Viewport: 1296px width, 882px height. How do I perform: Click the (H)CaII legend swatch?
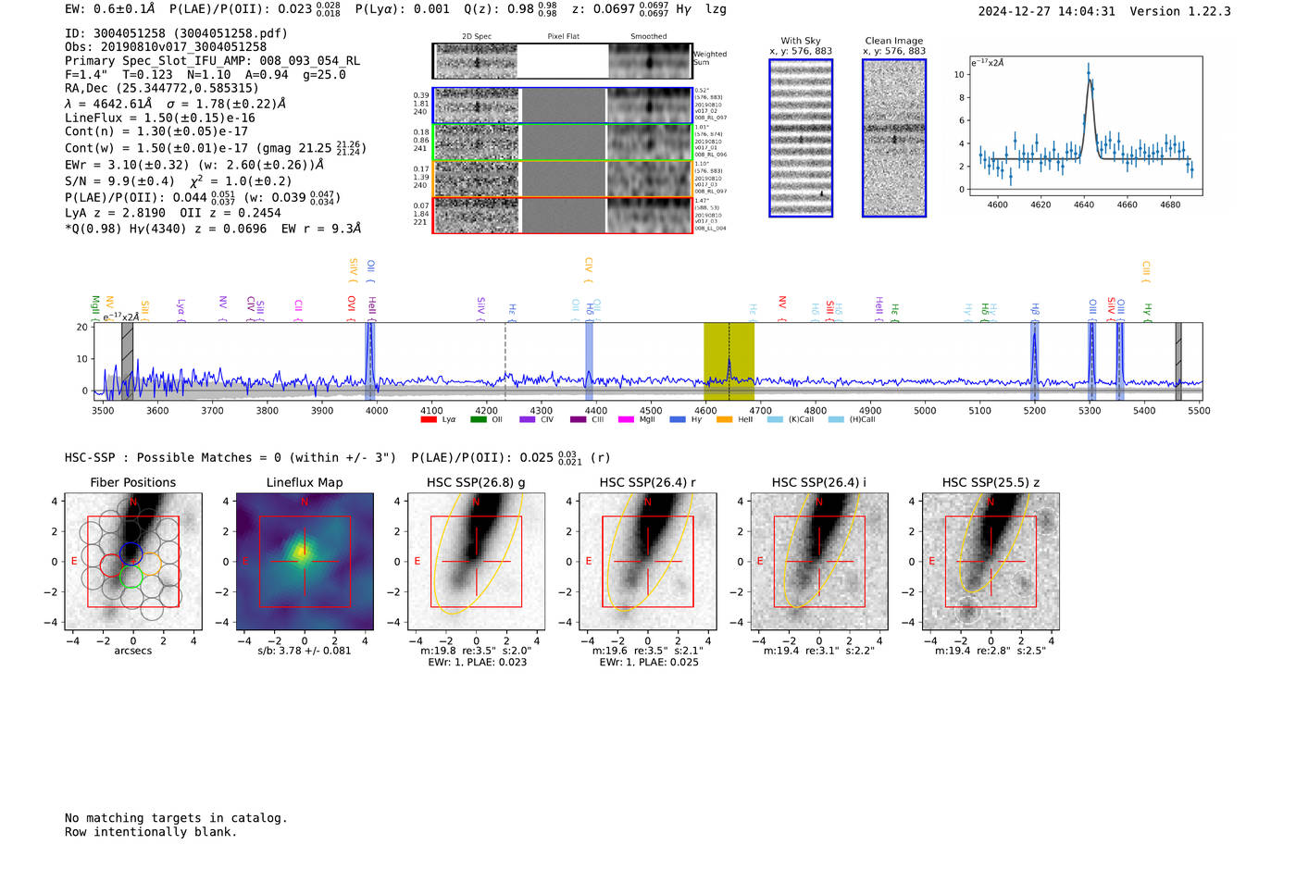[x=836, y=419]
